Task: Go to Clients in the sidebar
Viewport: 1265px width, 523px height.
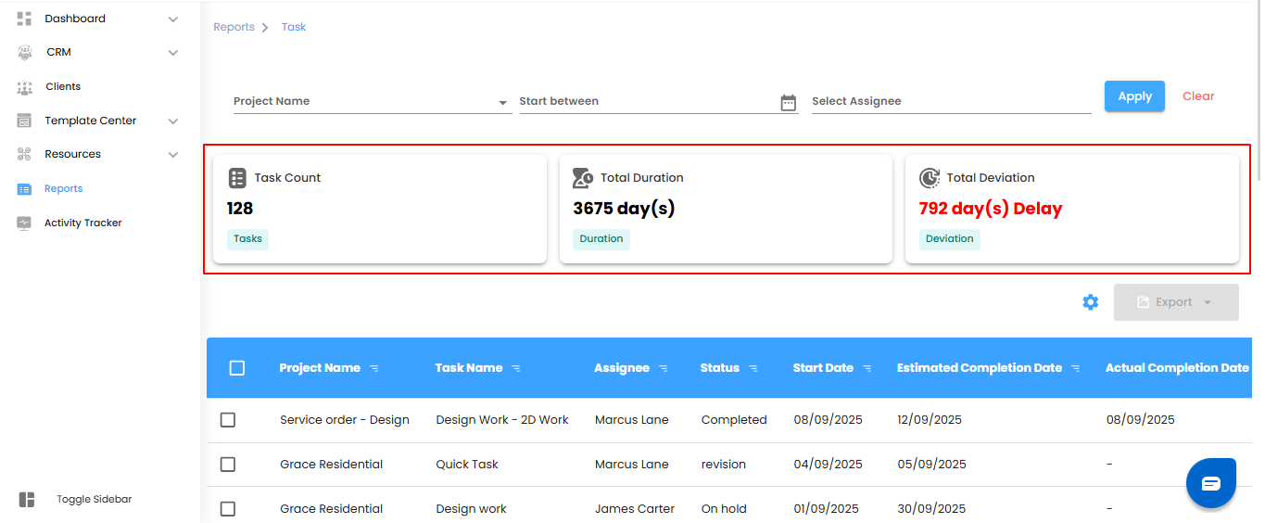Action: coord(63,87)
